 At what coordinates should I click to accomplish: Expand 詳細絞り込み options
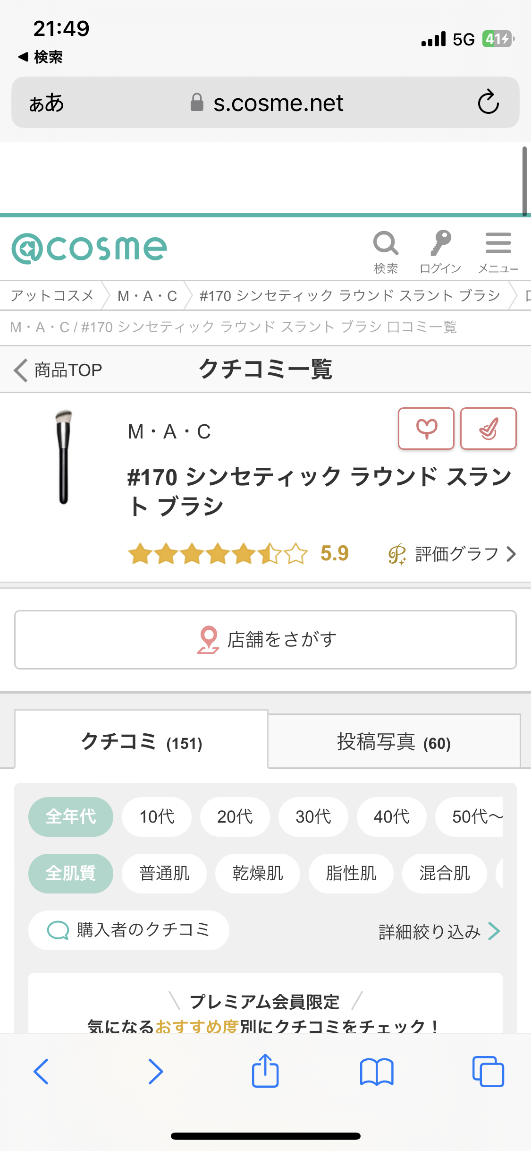pos(439,931)
